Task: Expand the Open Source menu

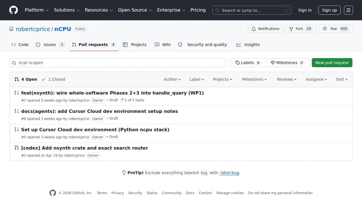Action: pos(135,10)
